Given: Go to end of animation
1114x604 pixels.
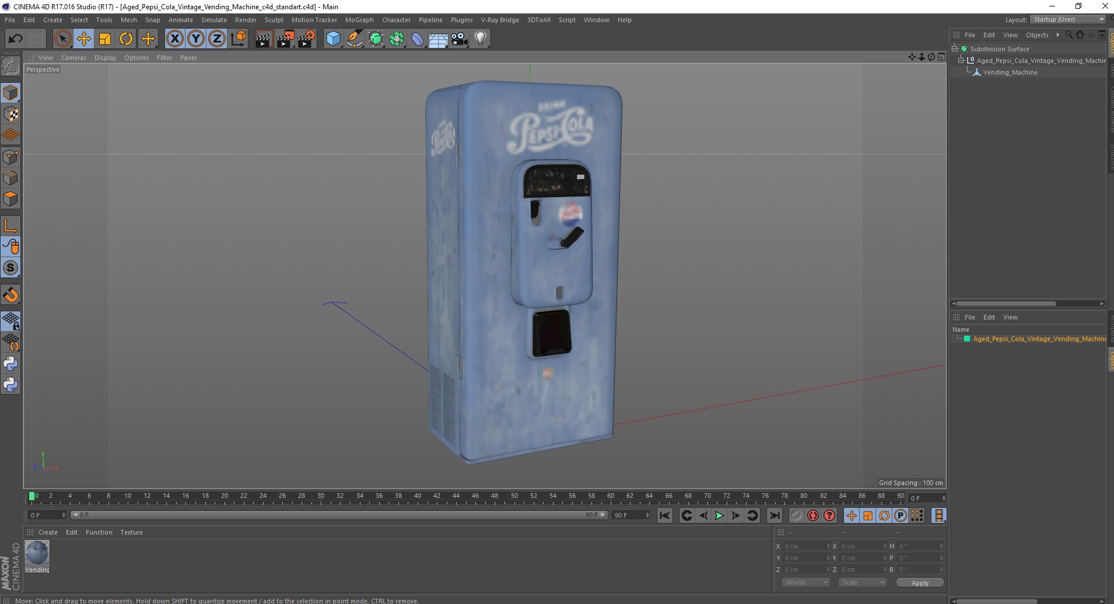Looking at the screenshot, I should pyautogui.click(x=775, y=515).
